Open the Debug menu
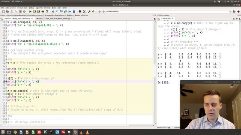 pyautogui.click(x=32, y=8)
